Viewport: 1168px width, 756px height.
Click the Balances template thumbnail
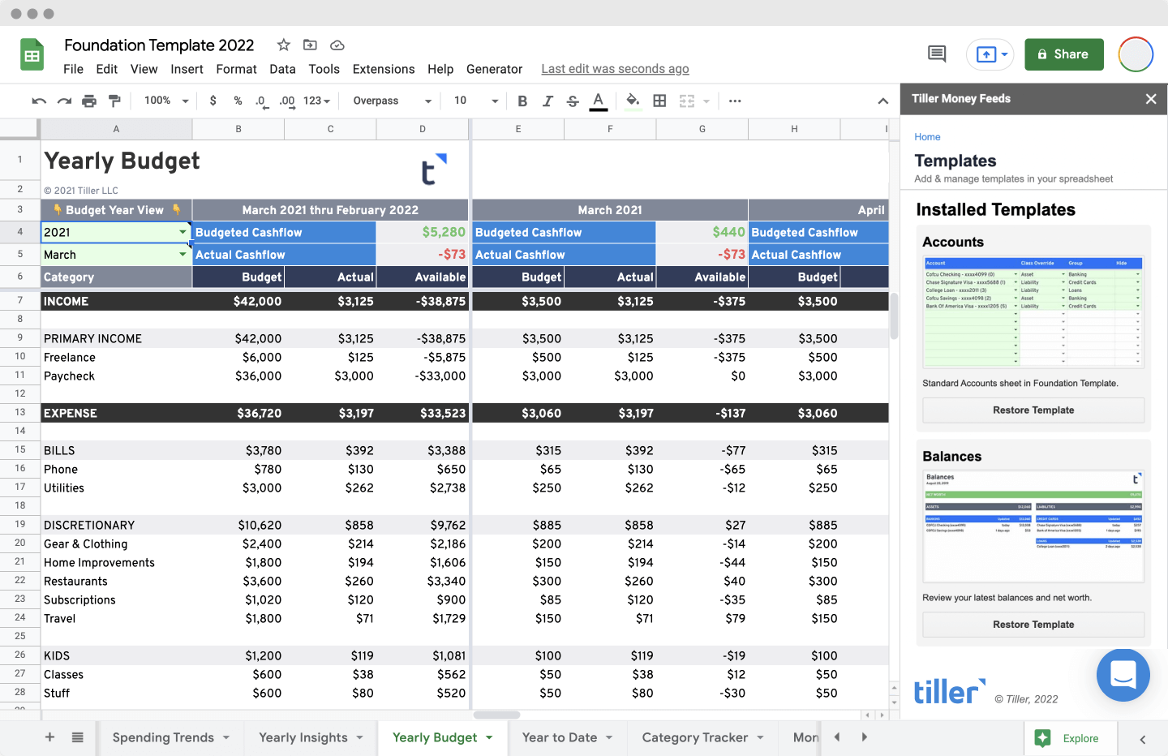(x=1033, y=526)
